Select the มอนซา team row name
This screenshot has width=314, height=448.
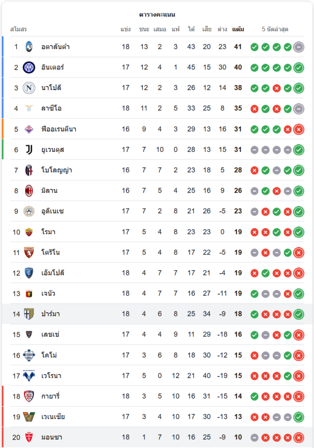[51, 437]
